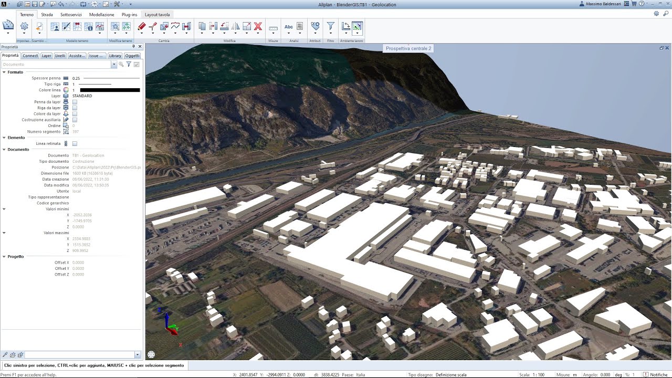The image size is (672, 378).
Task: Click the command input field at panel bottom
Action: point(80,355)
